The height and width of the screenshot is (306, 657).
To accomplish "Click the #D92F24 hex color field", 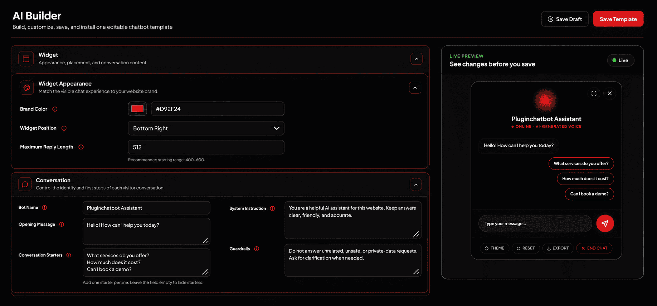I will (x=218, y=109).
